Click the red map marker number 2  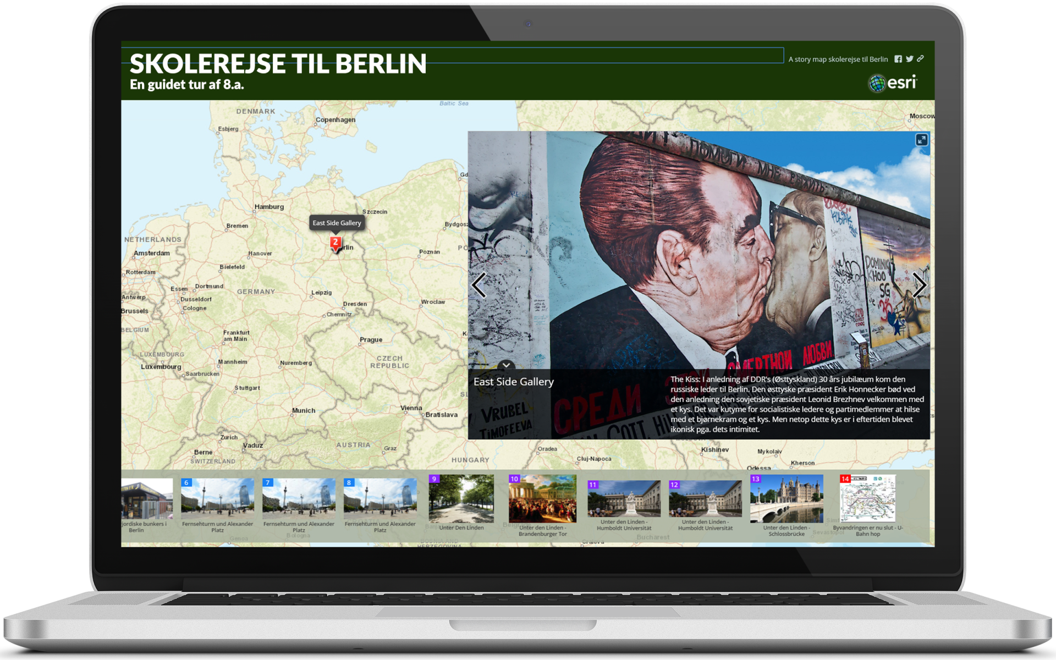click(335, 243)
